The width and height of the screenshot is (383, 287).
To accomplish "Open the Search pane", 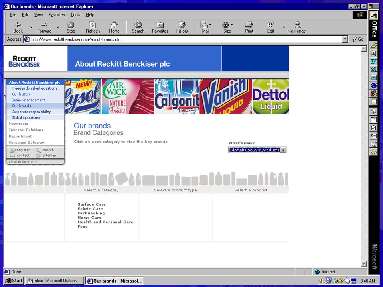I will point(138,27).
